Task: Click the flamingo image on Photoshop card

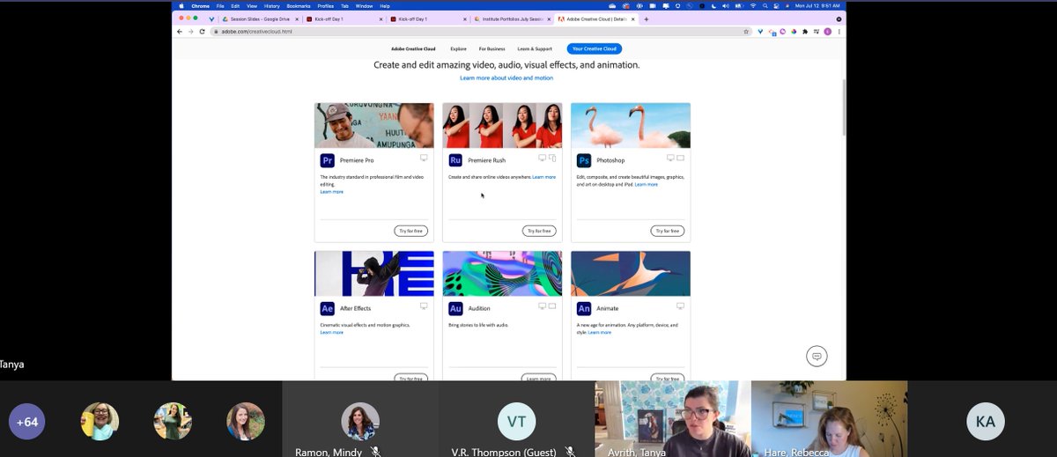Action: [631, 126]
